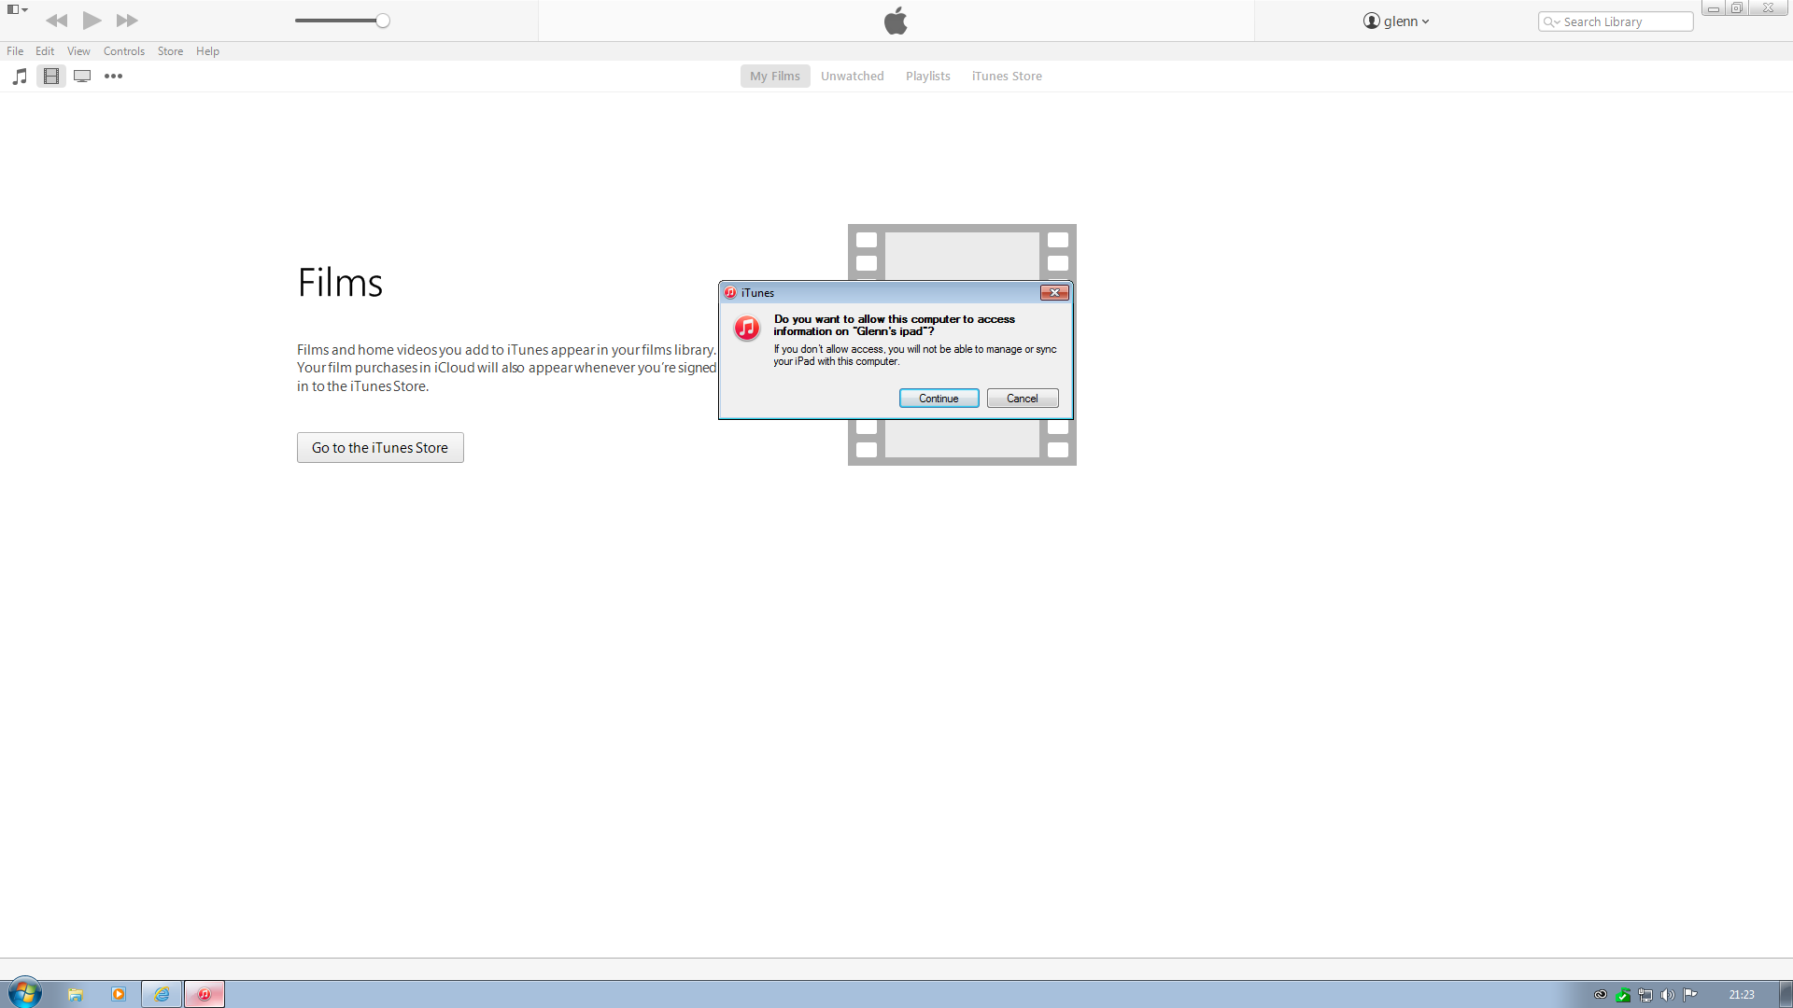Expand the search options magnifier
Screen dimensions: 1793x1008
pyautogui.click(x=1551, y=22)
